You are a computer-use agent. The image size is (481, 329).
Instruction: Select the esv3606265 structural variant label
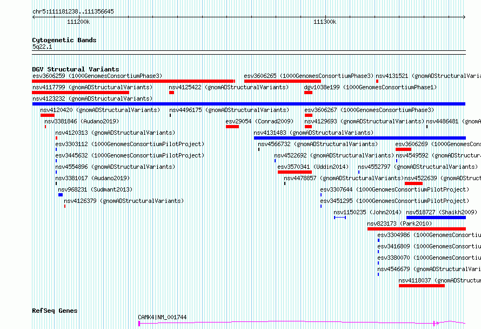pyautogui.click(x=309, y=76)
